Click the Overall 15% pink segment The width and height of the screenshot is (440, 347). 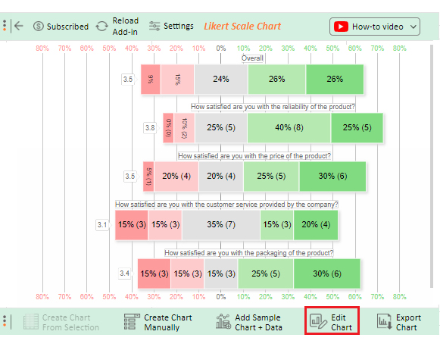click(177, 79)
